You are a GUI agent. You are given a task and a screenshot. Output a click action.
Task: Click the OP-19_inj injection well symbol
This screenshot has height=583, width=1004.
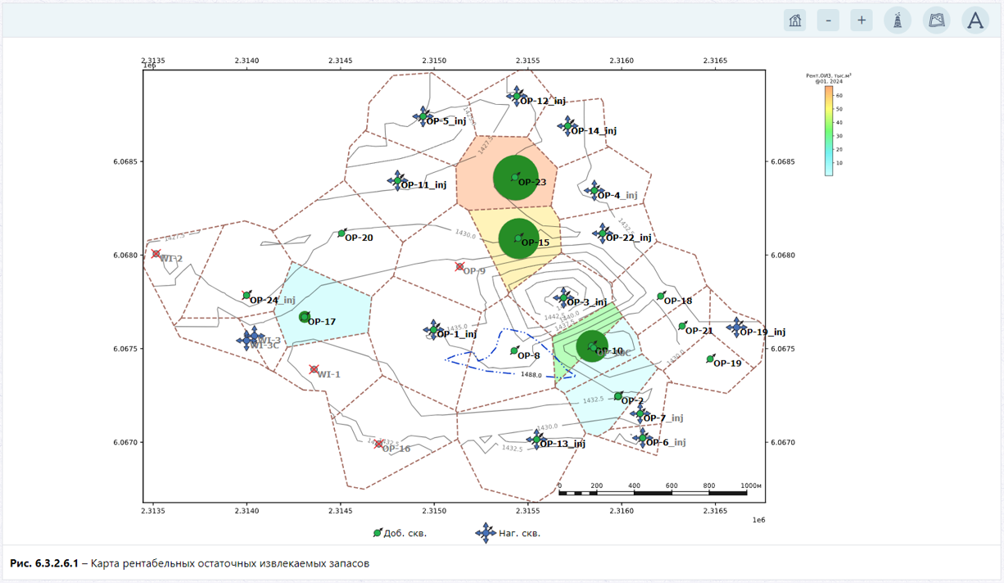pos(735,327)
